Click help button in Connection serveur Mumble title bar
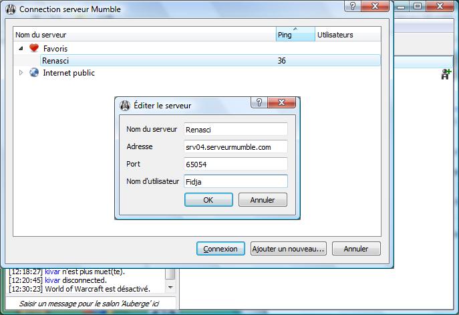 353,6
